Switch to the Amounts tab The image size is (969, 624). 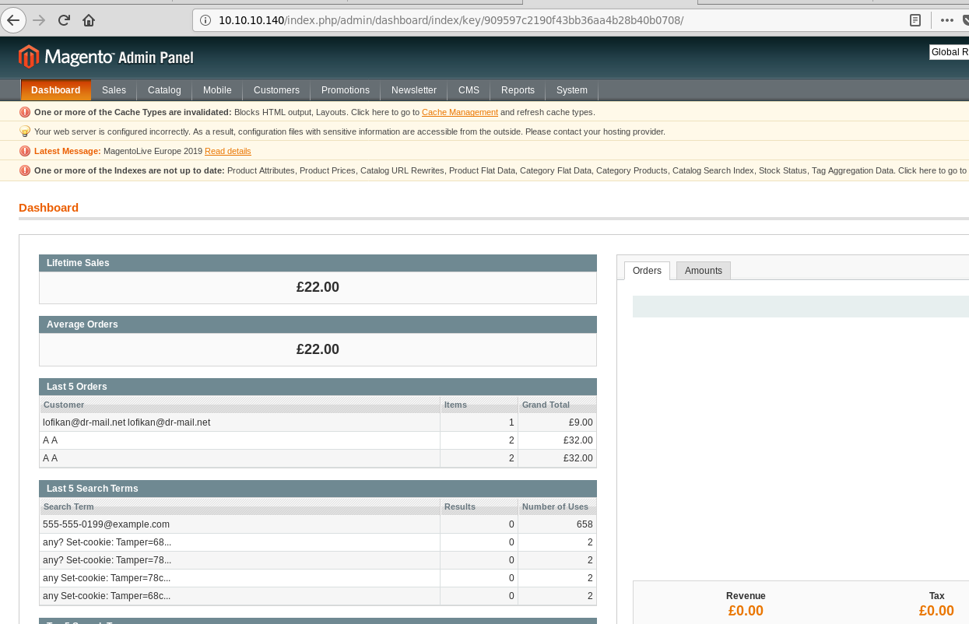click(703, 271)
